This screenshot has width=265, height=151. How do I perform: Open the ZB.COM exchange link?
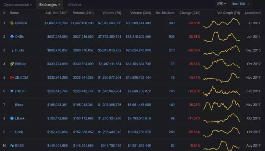(x=21, y=78)
